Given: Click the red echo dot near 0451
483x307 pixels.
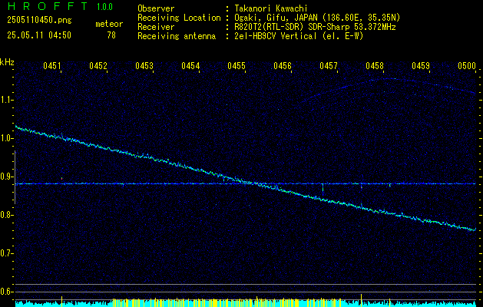Looking at the screenshot, I should [x=61, y=178].
